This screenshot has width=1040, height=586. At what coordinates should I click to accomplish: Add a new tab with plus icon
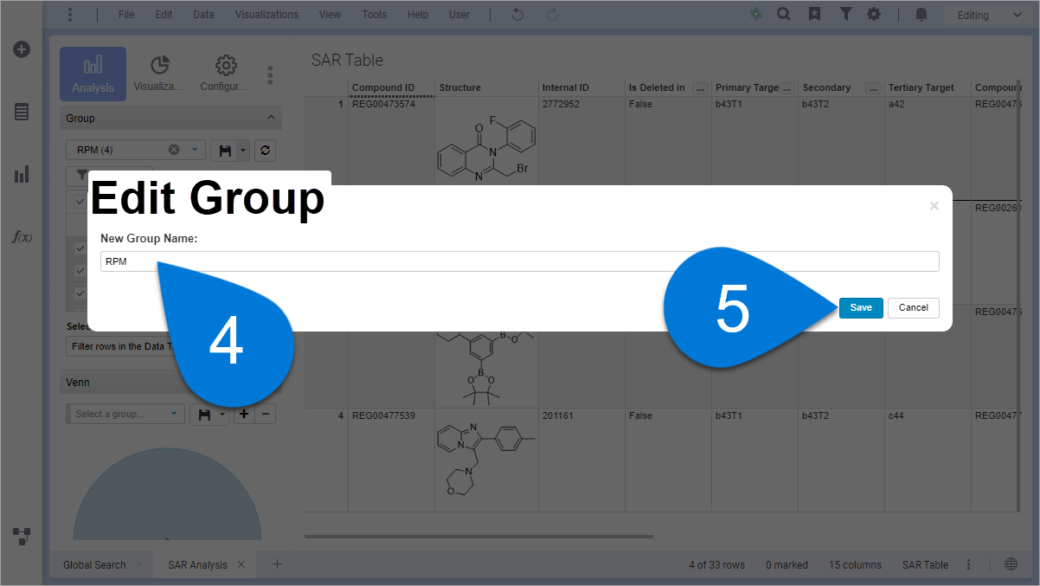(x=277, y=563)
